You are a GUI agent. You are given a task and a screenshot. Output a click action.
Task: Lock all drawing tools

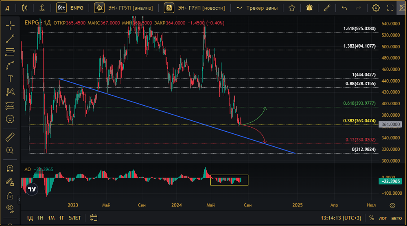[x=10, y=196]
